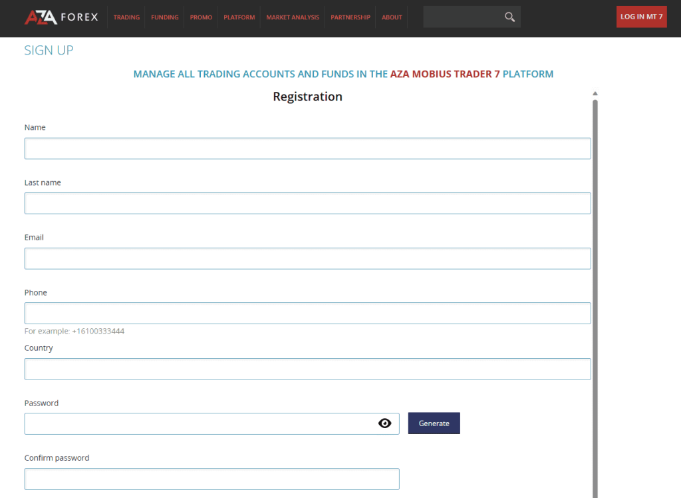The width and height of the screenshot is (681, 498).
Task: Open the Trading menu
Action: 126,17
